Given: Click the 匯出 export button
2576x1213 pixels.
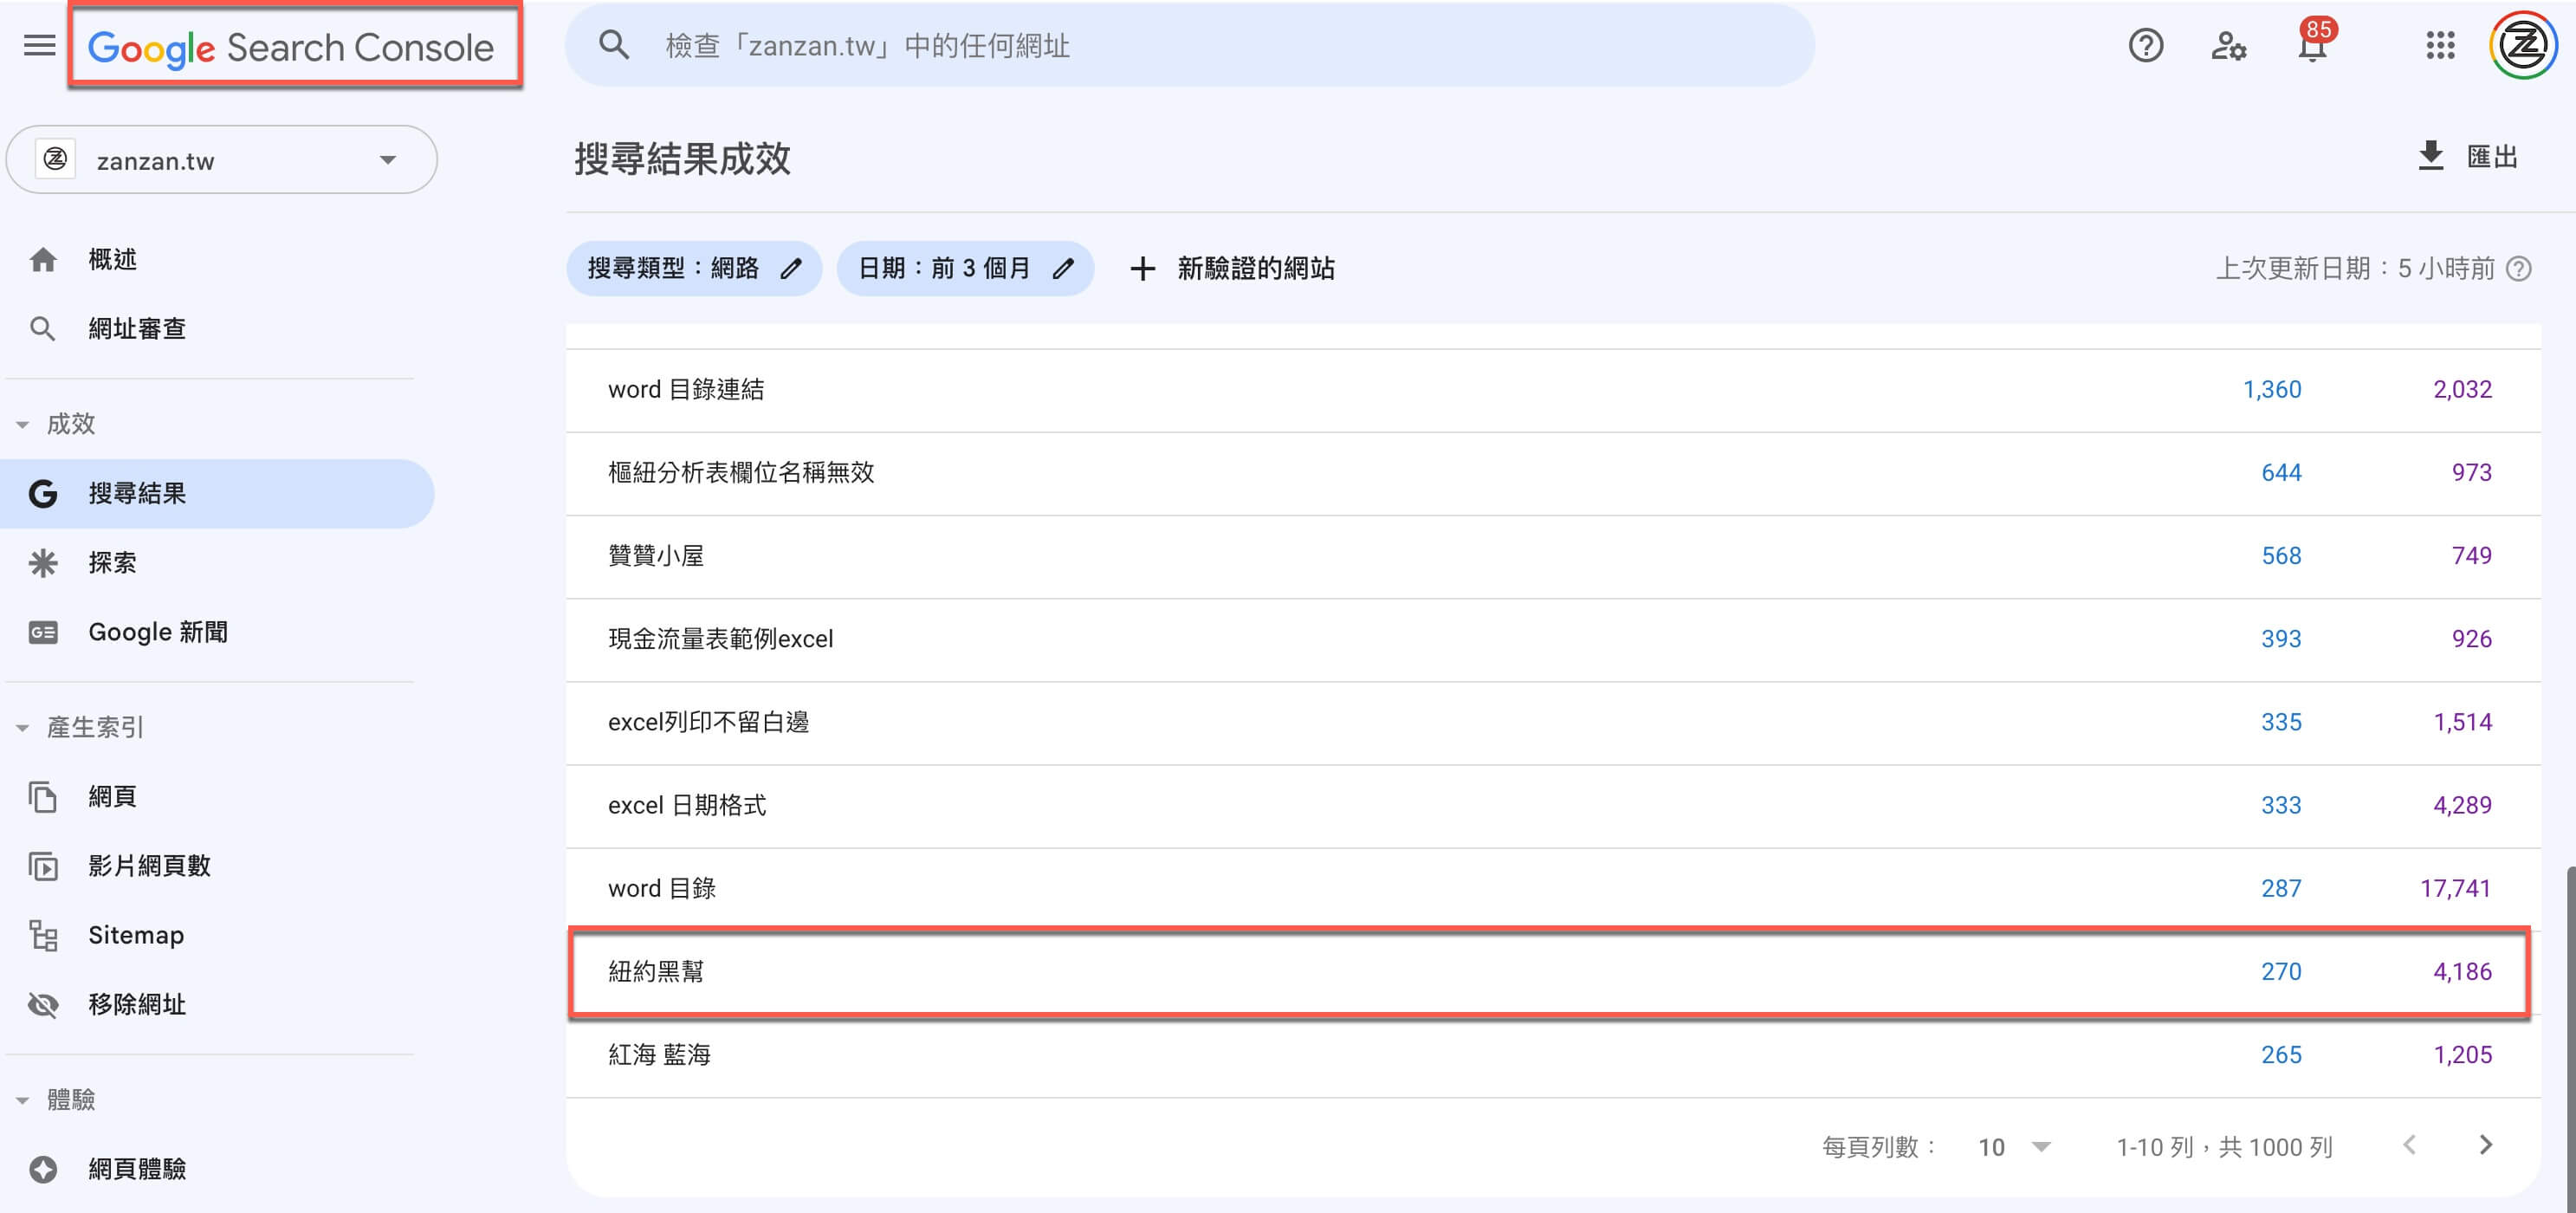Looking at the screenshot, I should pos(2467,156).
